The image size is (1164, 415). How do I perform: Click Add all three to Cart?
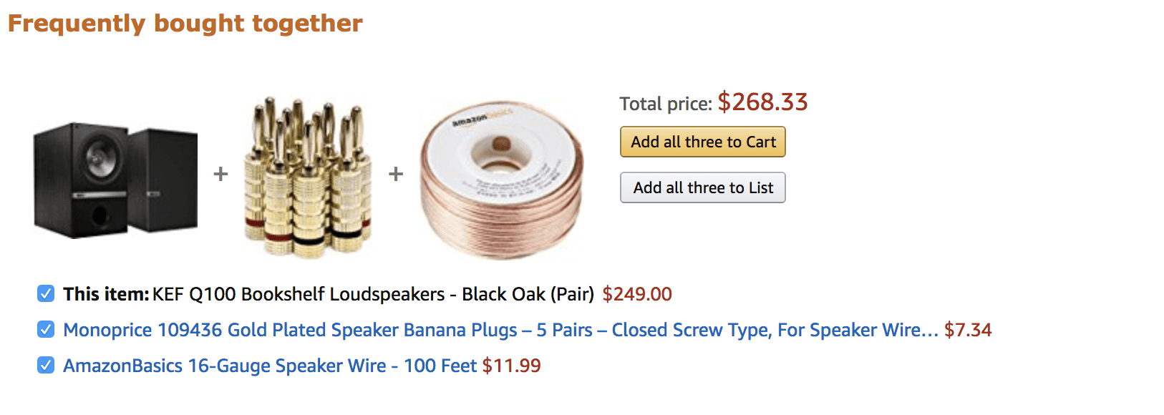point(703,142)
